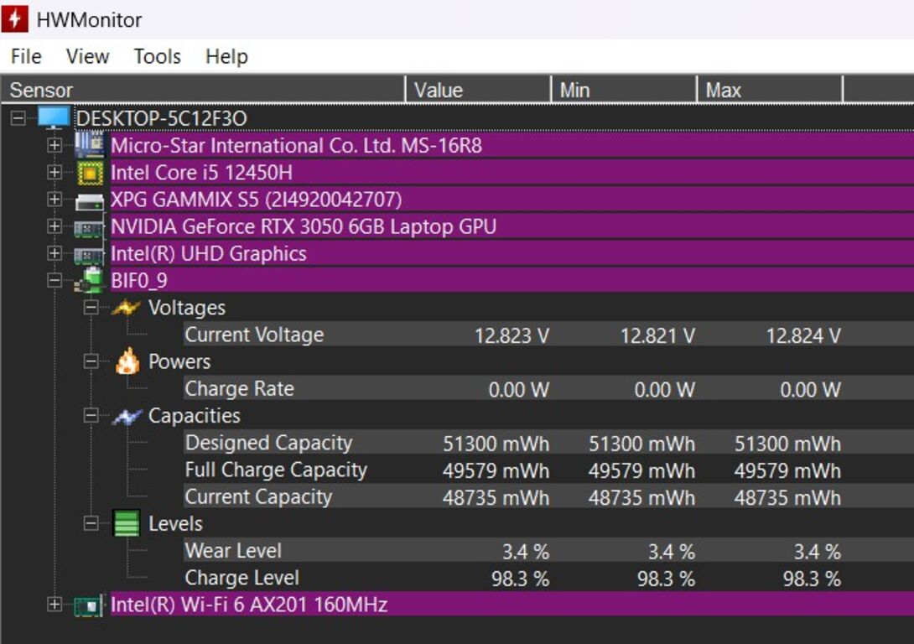914x644 pixels.
Task: Select the Intel(R) UHD Graphics row
Action: 512,253
